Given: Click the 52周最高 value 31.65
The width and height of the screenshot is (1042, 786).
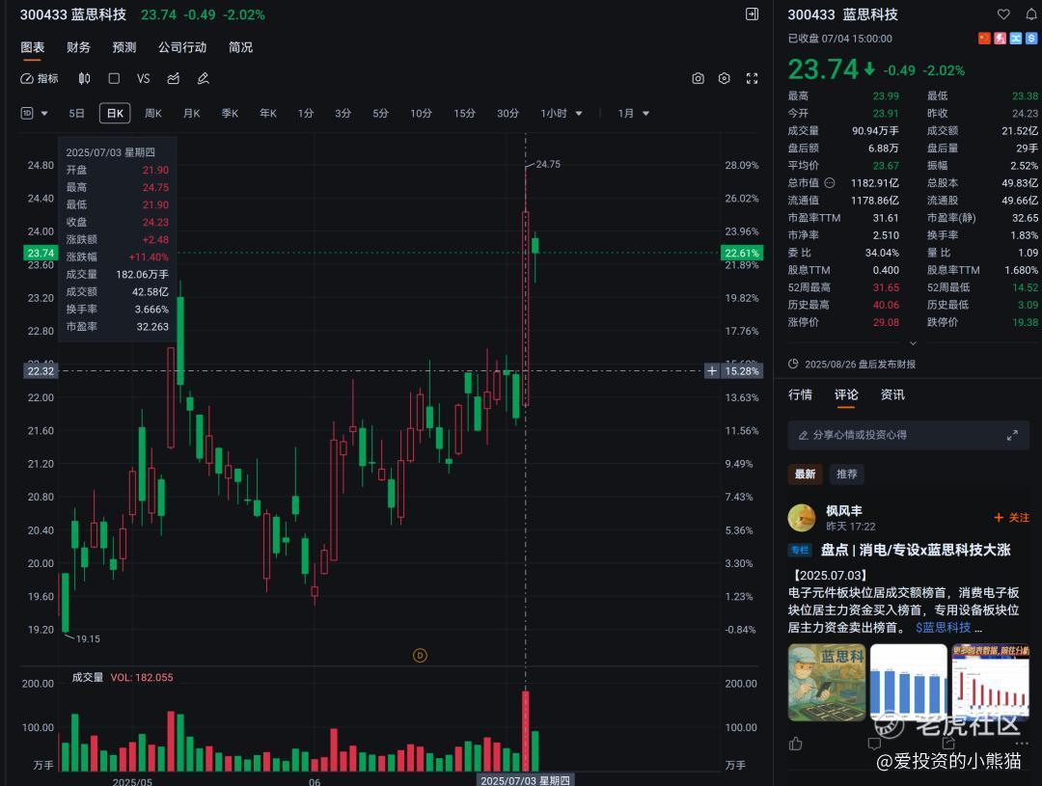Looking at the screenshot, I should pos(886,287).
